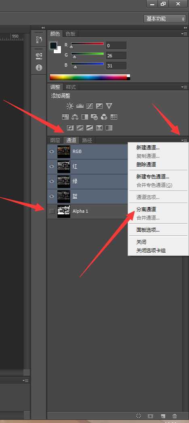
Task: Open the bottom-left panel flyout menu
Action: point(25,380)
